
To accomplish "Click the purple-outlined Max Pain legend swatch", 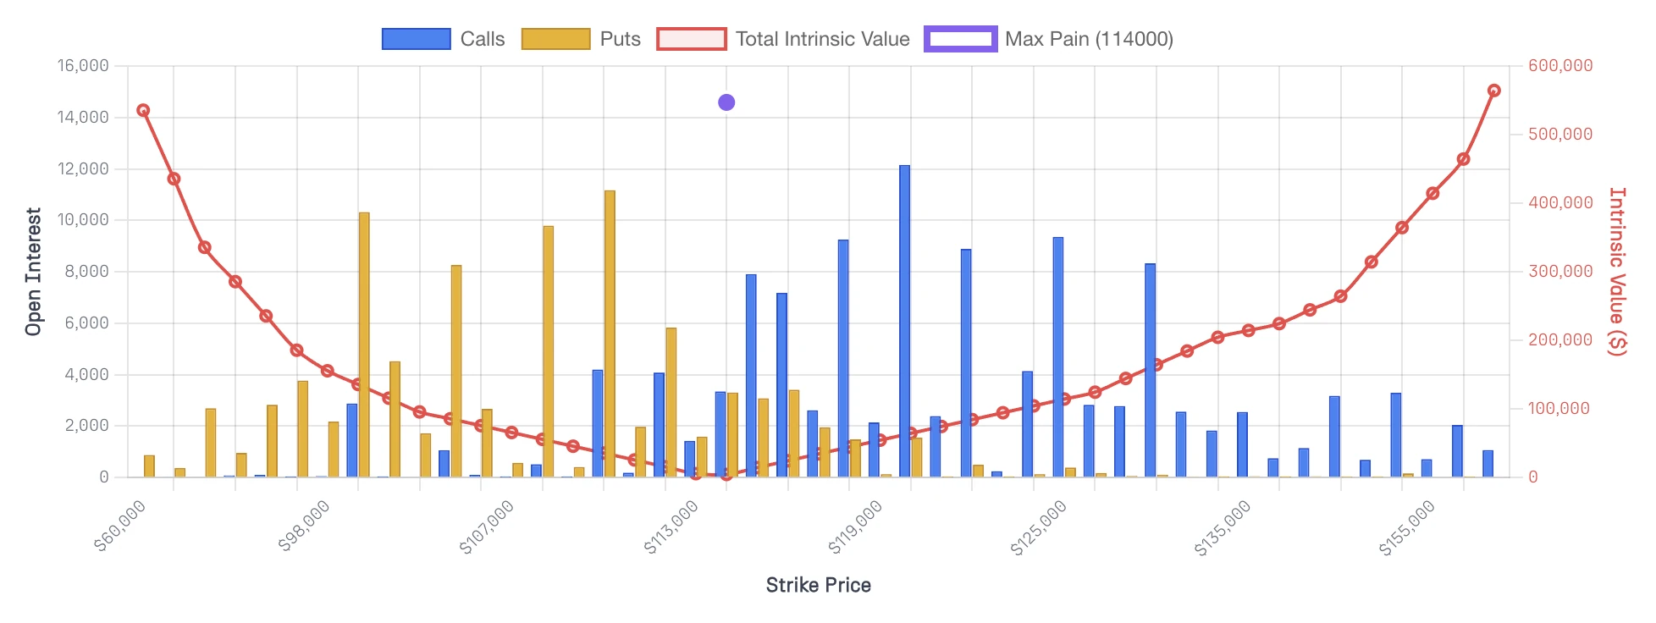I will (x=960, y=39).
